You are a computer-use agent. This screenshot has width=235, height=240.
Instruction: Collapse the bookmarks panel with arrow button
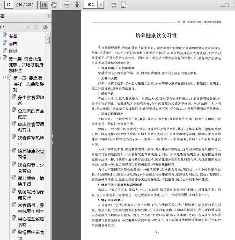coord(49,16)
